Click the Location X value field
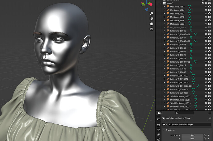The width and height of the screenshot is (213, 141). 192,135
